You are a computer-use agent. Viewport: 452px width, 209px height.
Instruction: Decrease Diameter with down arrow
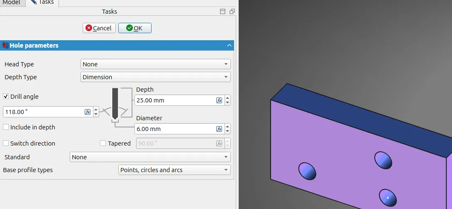[227, 131]
